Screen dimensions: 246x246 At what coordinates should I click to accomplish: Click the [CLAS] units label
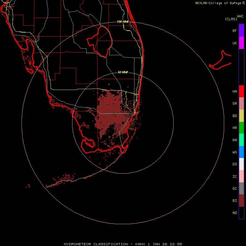click(231, 19)
